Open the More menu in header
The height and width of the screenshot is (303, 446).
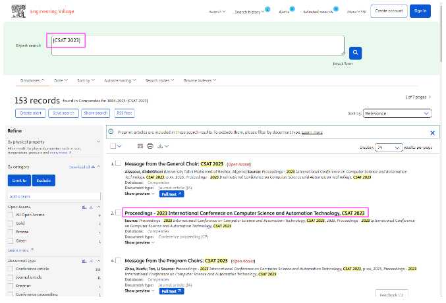tap(354, 12)
